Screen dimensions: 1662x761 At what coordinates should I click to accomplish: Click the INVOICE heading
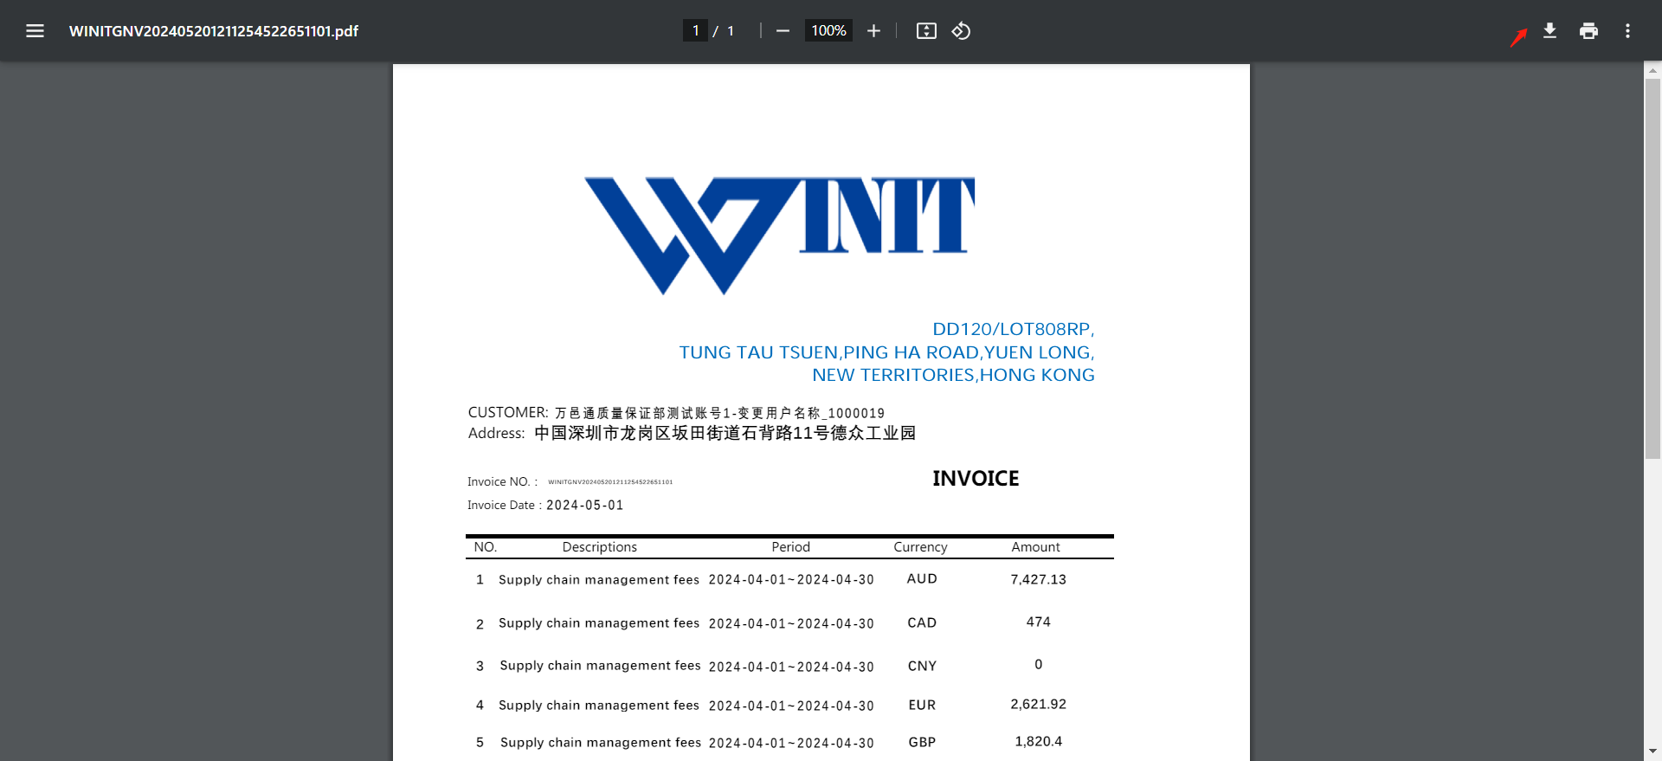click(x=976, y=478)
